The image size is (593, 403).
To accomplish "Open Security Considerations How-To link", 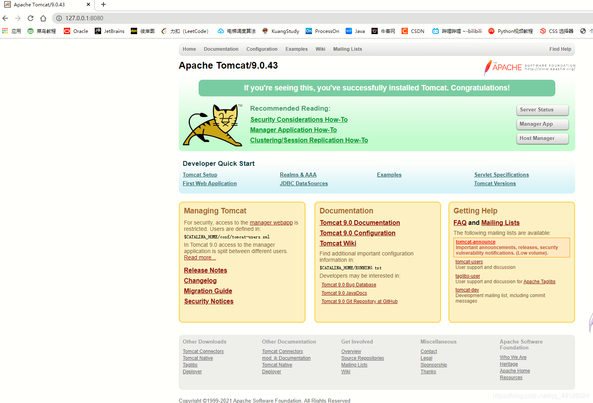I will (x=299, y=119).
